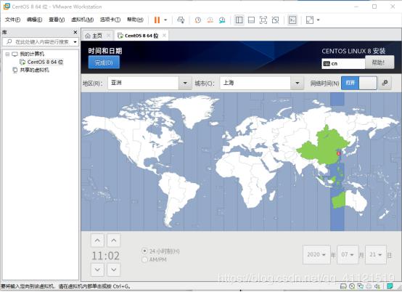Screen dimensions: 402x292
Task: Click the network adapter status bar icon
Action: [x=361, y=286]
